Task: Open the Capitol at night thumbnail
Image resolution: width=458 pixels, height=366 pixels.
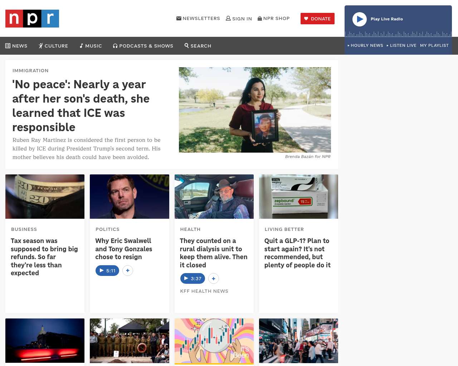Action: [x=45, y=341]
